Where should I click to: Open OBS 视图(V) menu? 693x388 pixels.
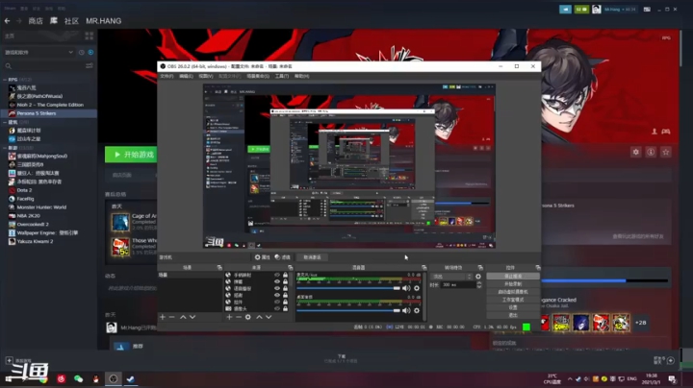pyautogui.click(x=206, y=76)
